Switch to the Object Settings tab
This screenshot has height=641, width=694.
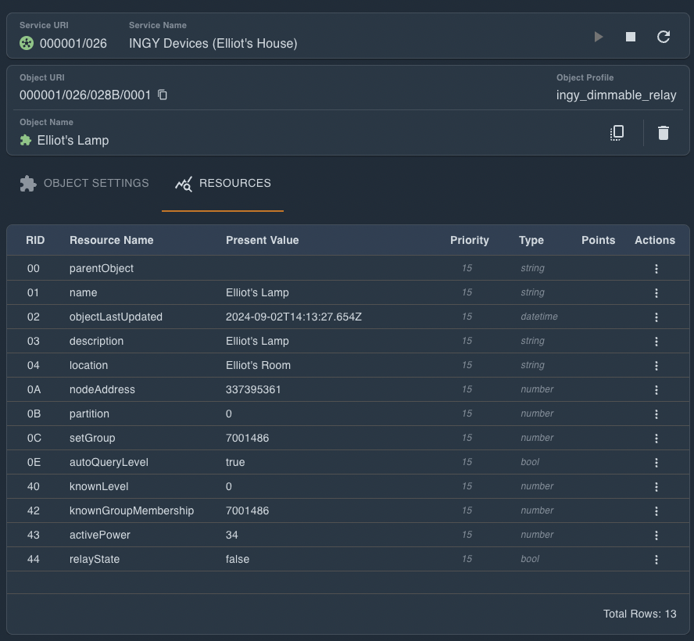(x=84, y=184)
